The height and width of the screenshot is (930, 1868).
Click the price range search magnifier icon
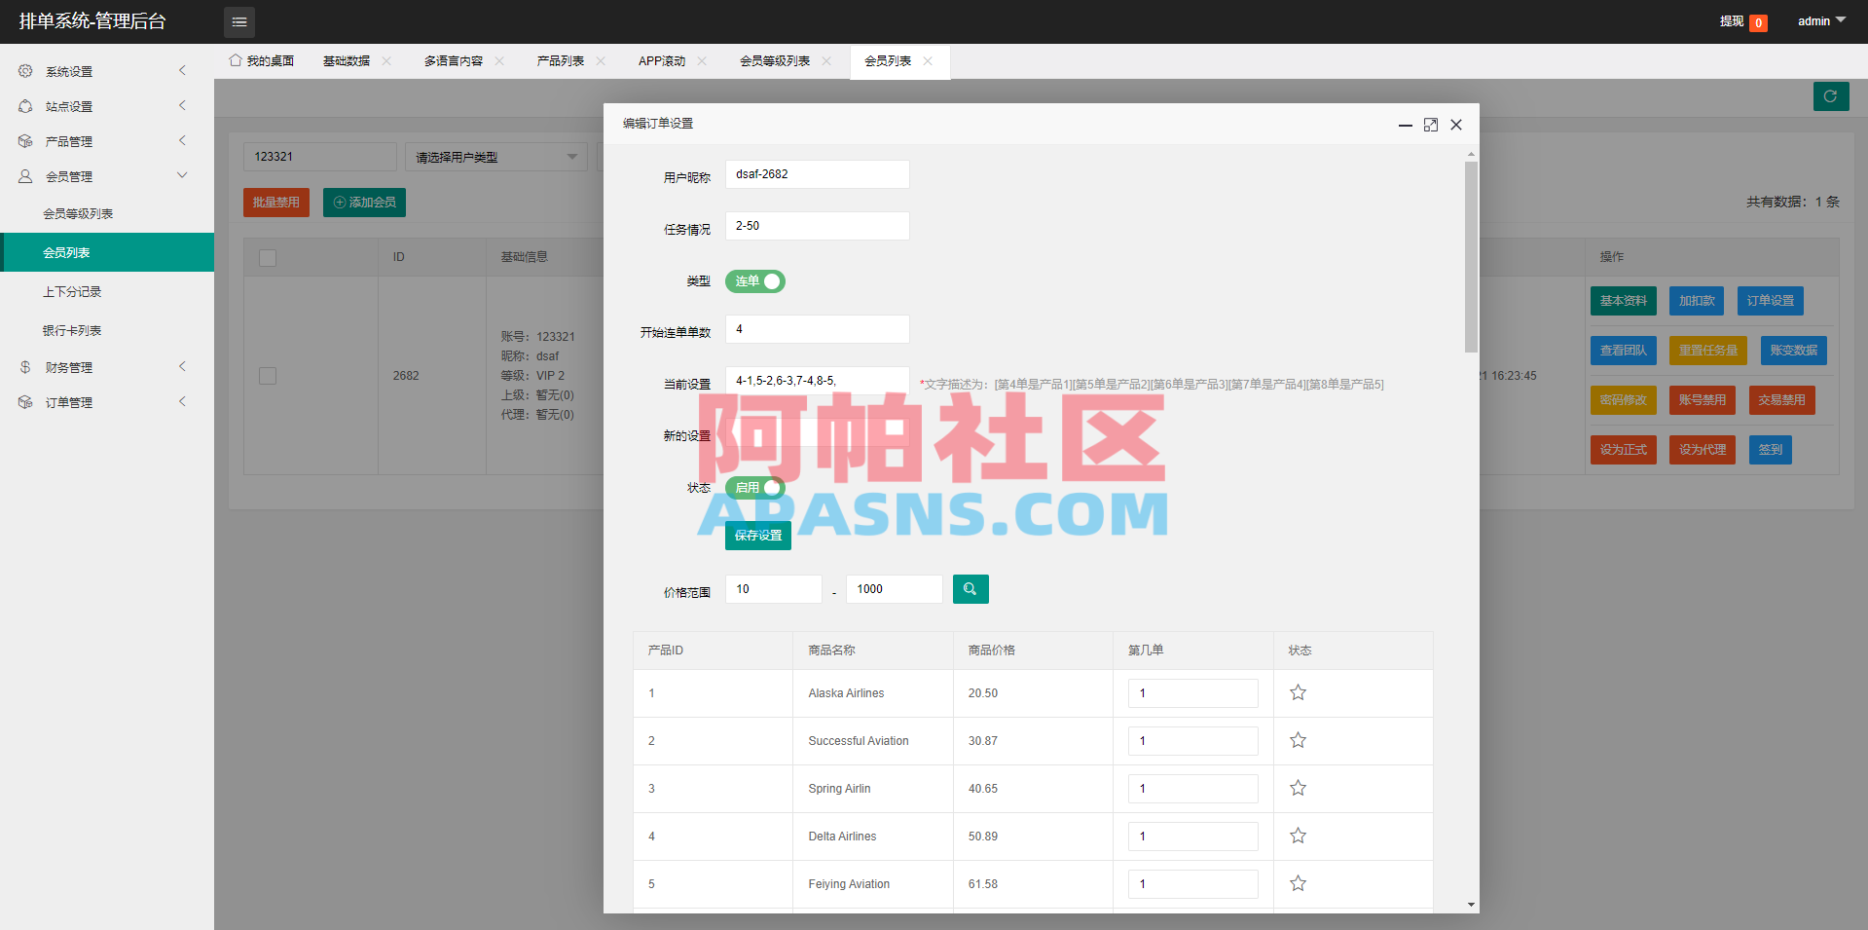[x=970, y=589]
